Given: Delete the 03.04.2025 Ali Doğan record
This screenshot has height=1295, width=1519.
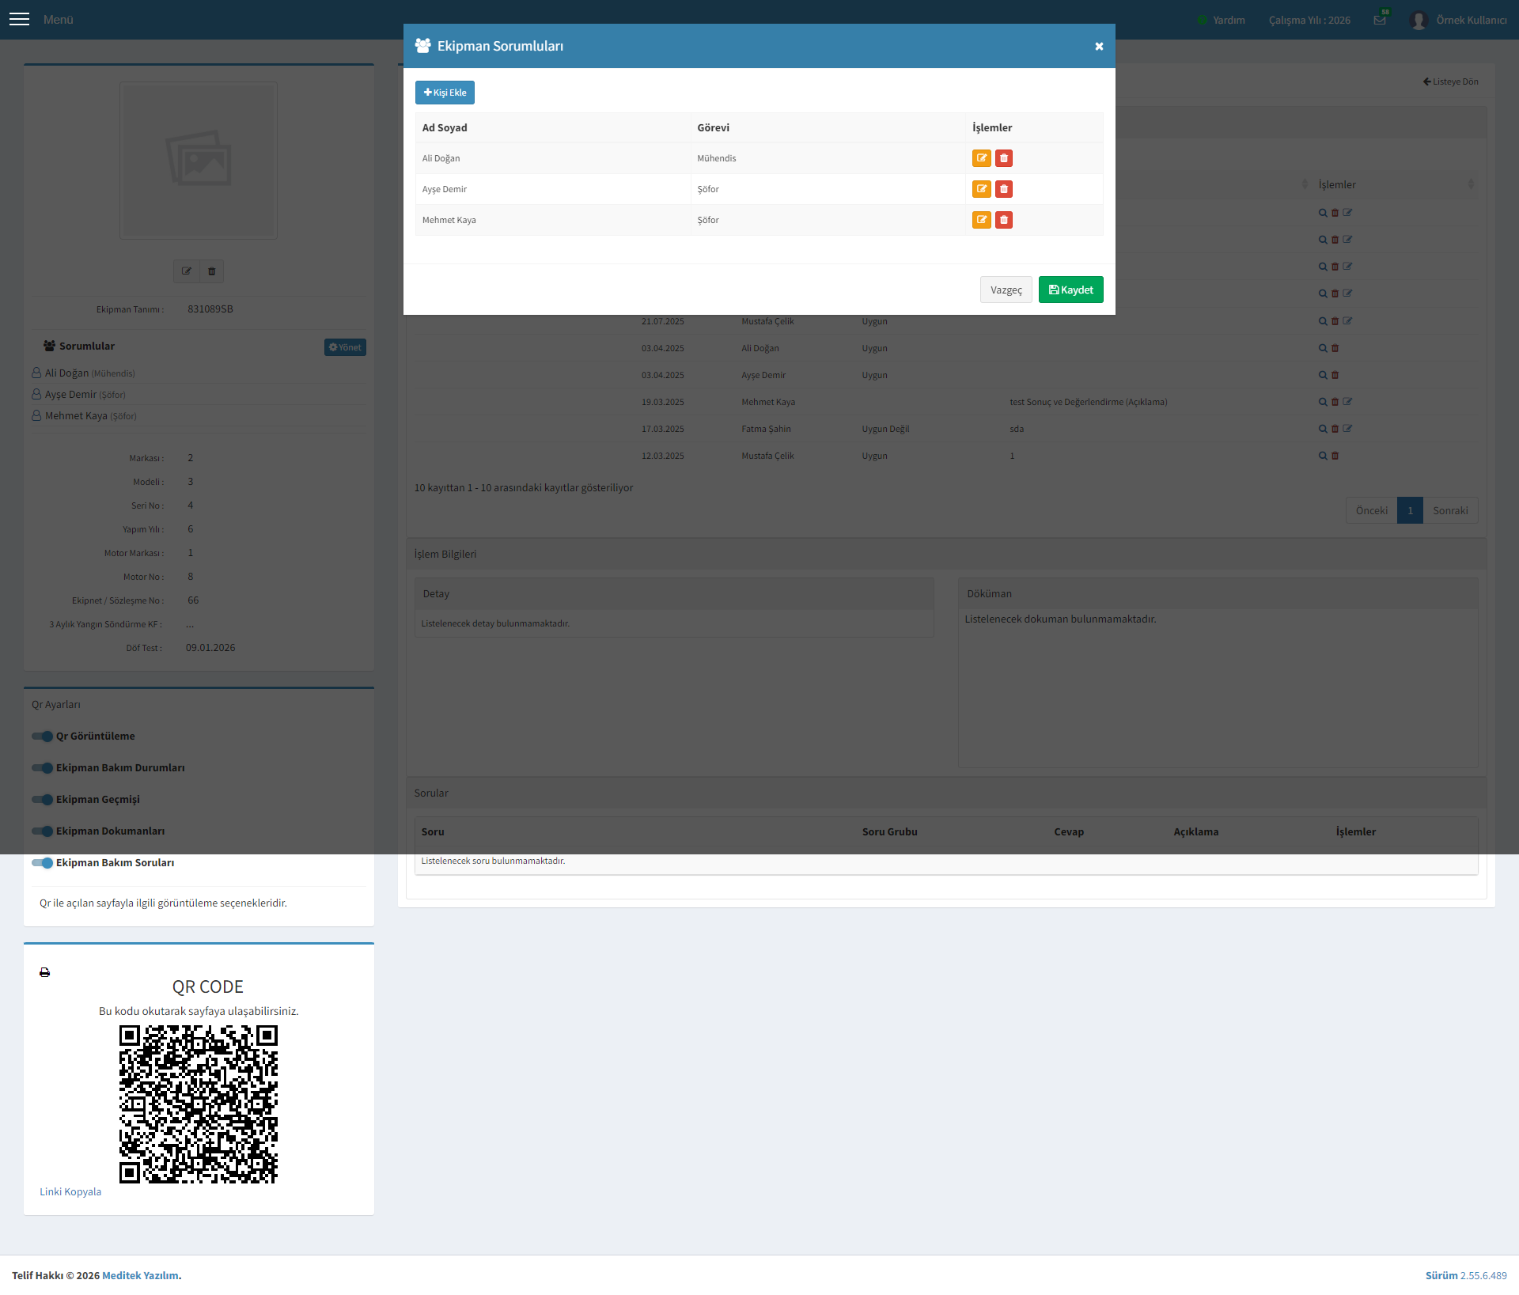Looking at the screenshot, I should point(1335,348).
